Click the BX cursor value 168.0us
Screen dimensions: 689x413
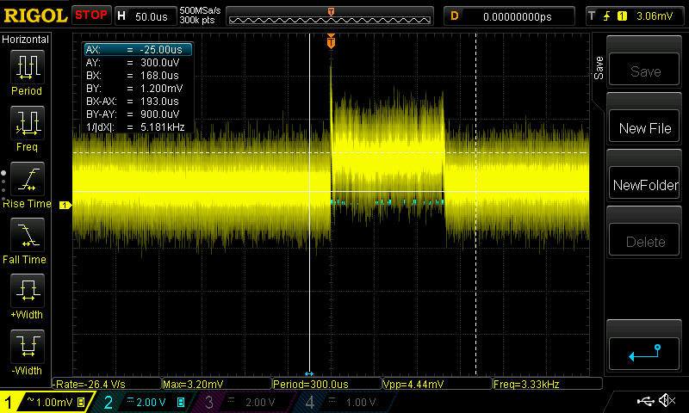pyautogui.click(x=159, y=75)
